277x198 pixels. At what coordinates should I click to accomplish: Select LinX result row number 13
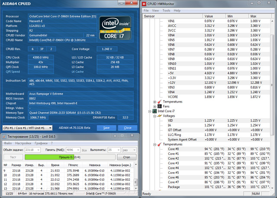click(x=68, y=188)
